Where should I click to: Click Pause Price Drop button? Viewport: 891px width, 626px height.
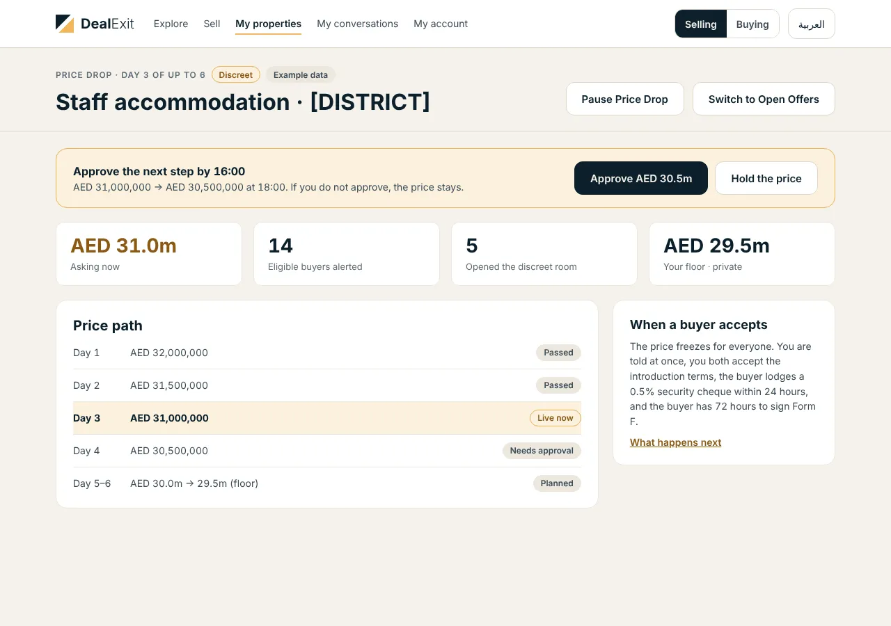pos(624,99)
